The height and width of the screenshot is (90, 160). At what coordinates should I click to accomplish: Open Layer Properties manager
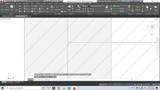pyautogui.click(x=78, y=8)
